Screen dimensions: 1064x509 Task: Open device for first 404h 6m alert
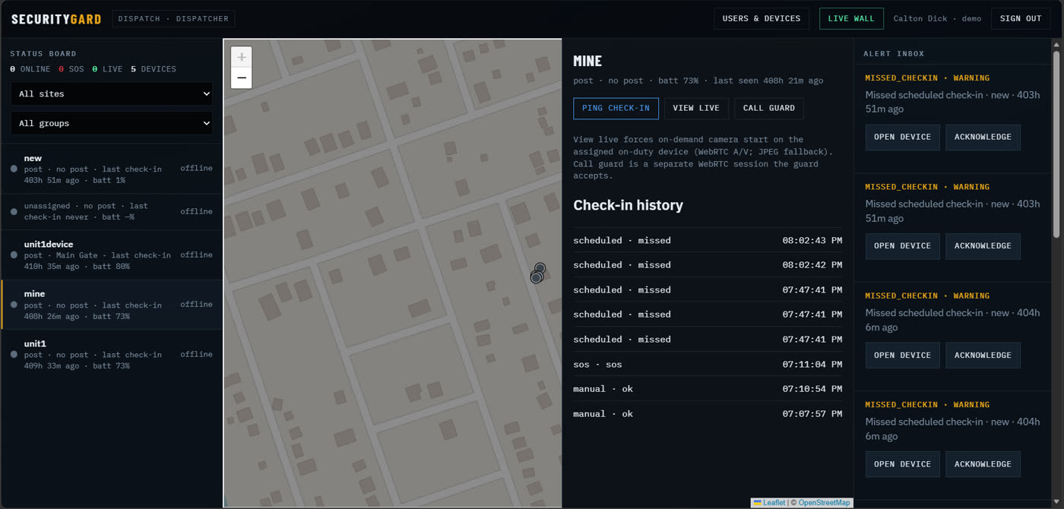(902, 355)
